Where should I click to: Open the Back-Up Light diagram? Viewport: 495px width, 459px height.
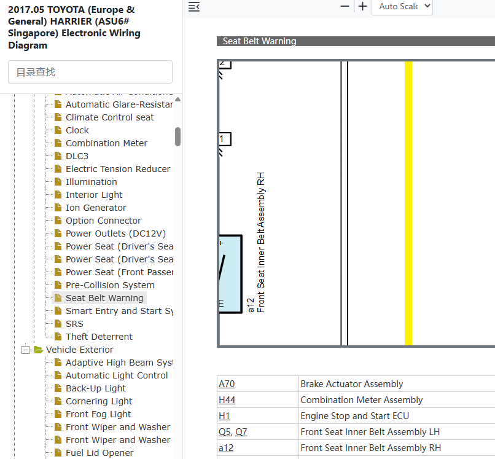96,388
